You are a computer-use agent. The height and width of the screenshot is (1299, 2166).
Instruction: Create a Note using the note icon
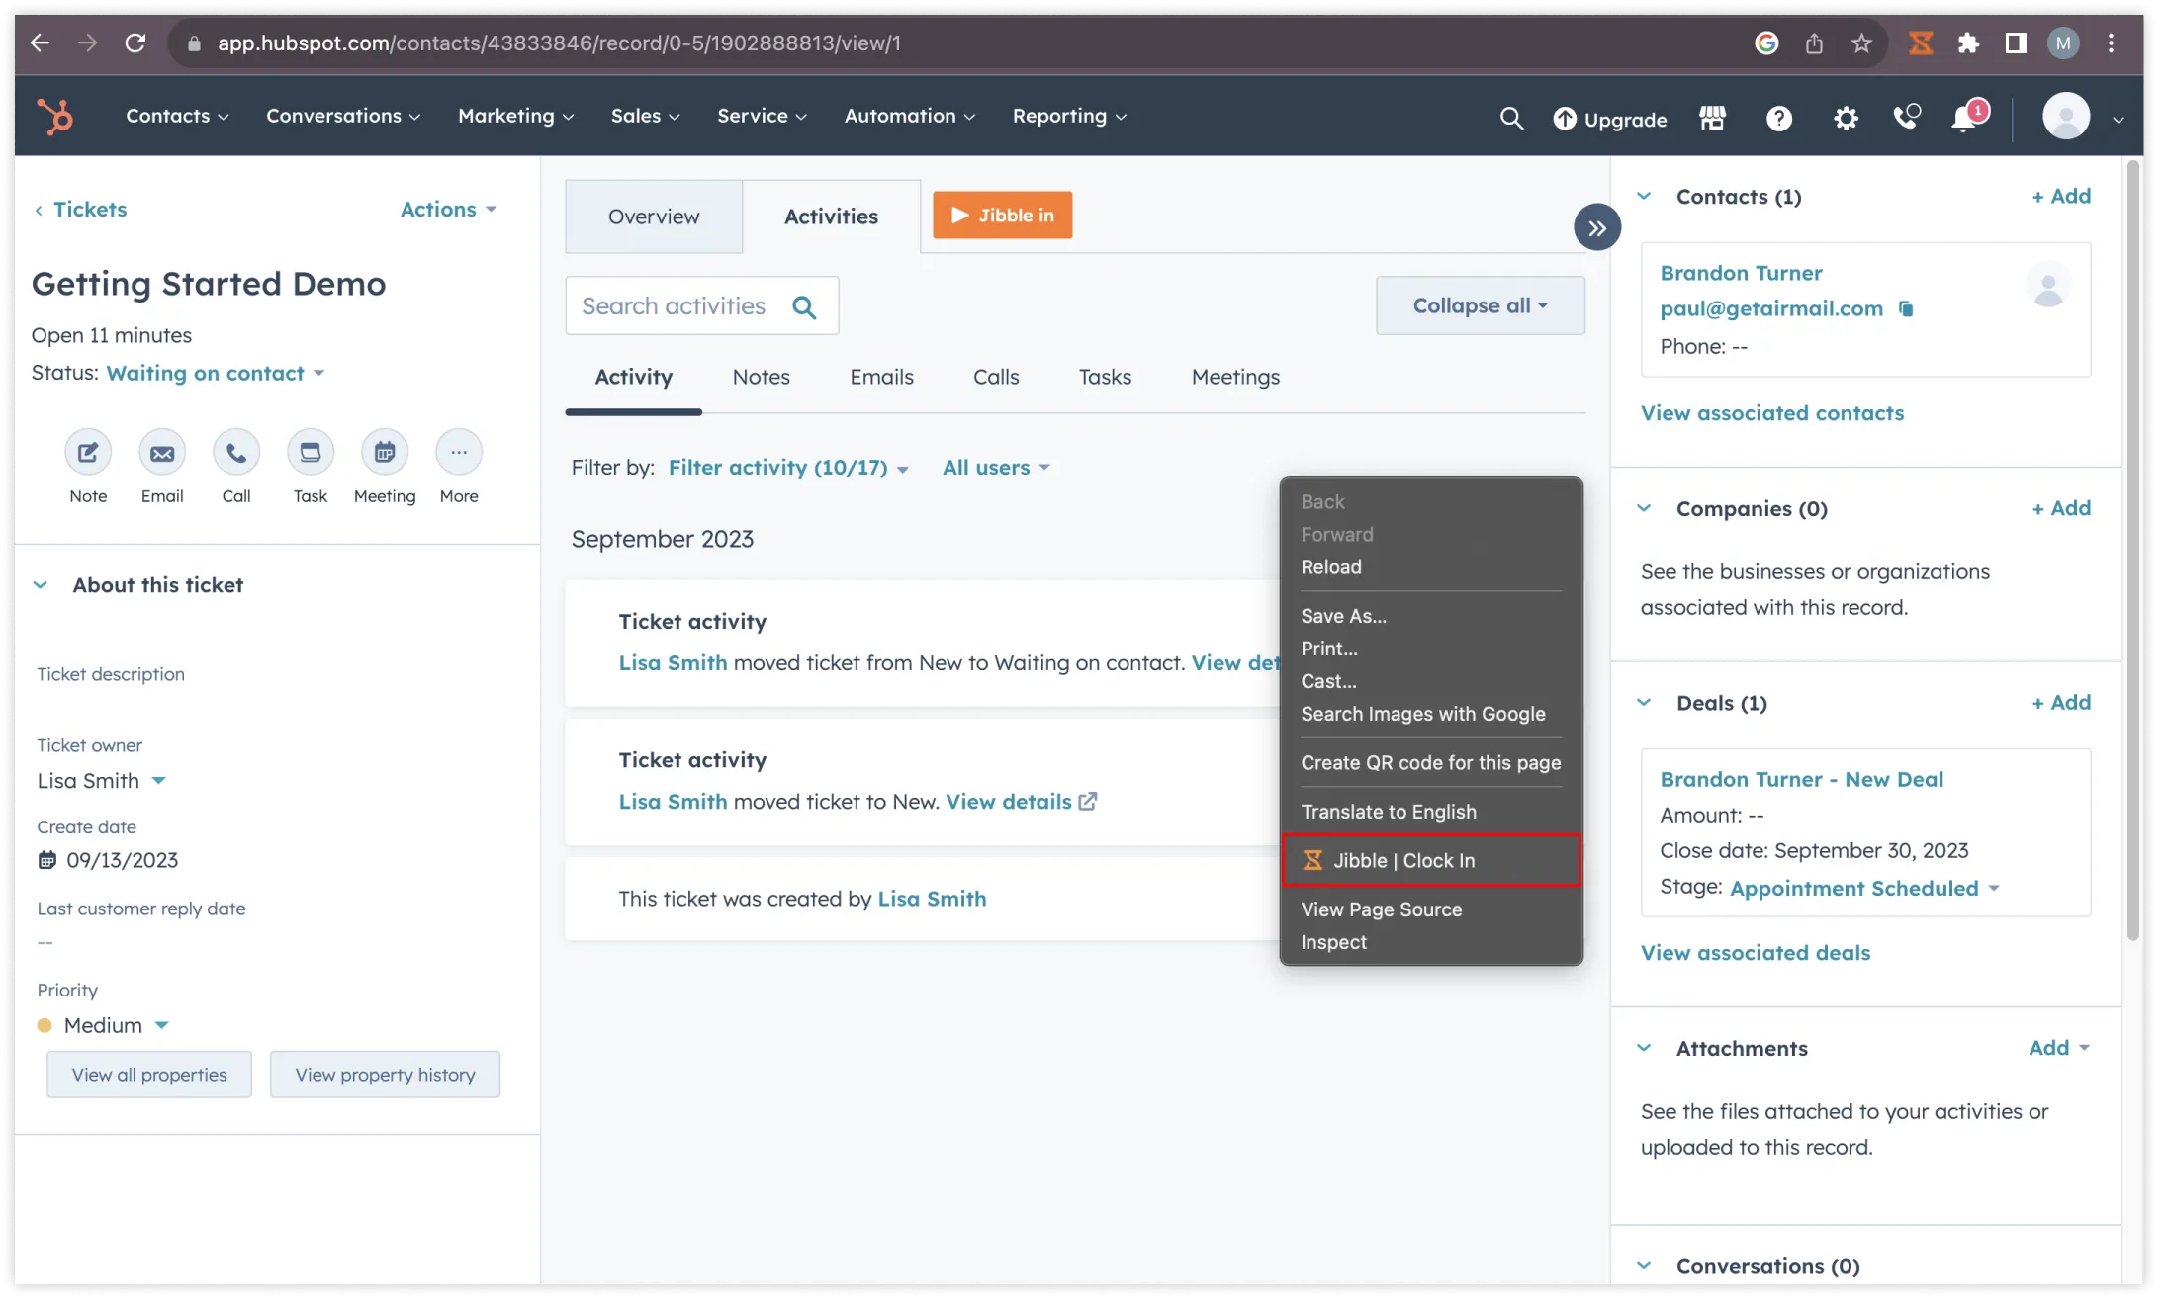click(x=87, y=453)
